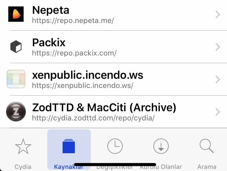Tap the Nepeta repo icon
Viewport: 227px width, 171px height.
16,14
